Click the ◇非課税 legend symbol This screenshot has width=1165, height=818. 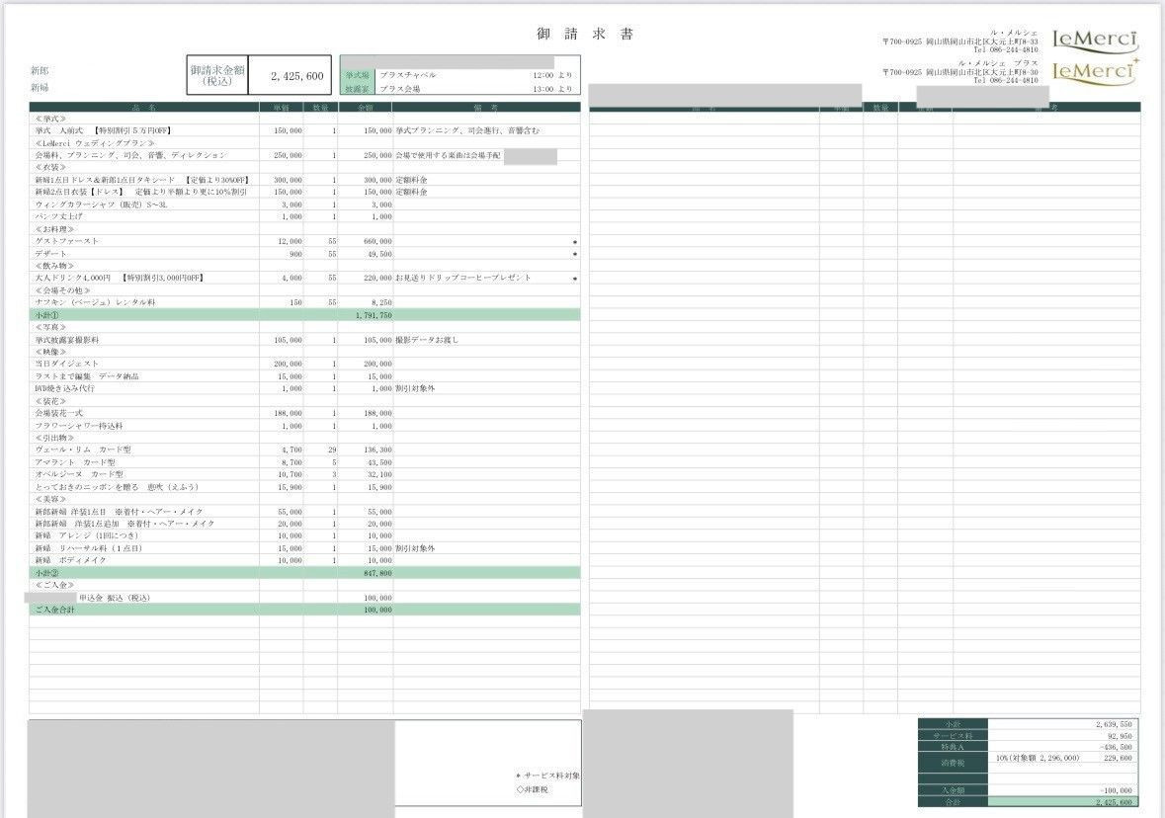click(520, 790)
